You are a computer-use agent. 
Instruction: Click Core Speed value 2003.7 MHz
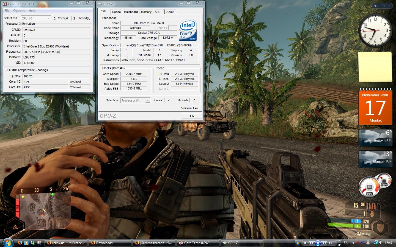[134, 74]
